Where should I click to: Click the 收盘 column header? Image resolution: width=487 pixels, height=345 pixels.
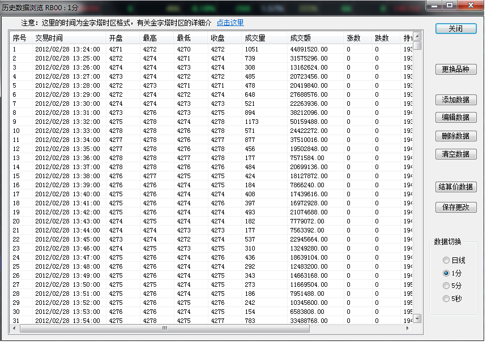tap(217, 38)
